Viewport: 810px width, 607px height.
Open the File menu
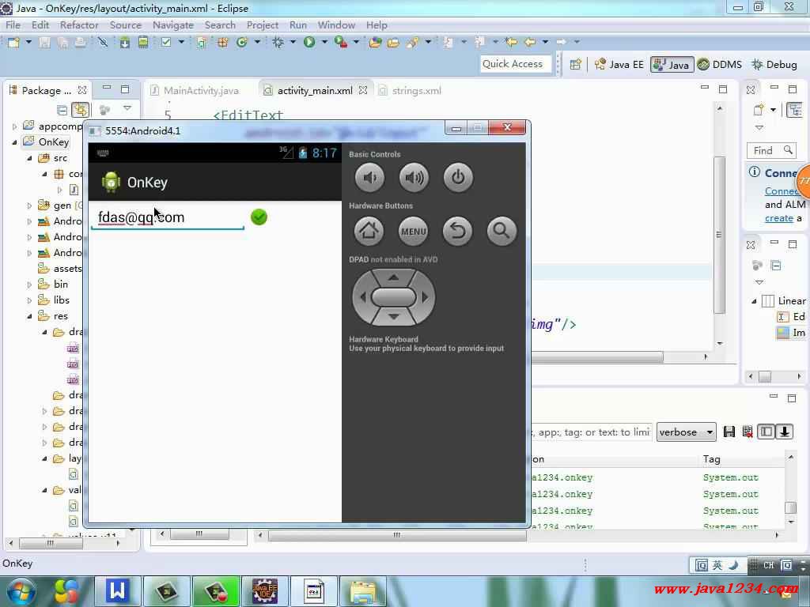point(13,25)
